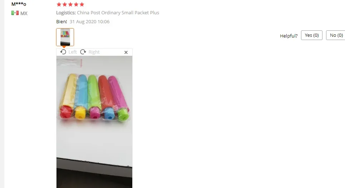This screenshot has width=345, height=188.
Task: Click reviewer name M***o
Action: (x=19, y=4)
